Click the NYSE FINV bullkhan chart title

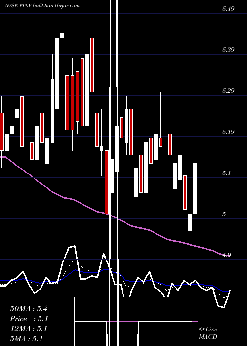click(42, 6)
